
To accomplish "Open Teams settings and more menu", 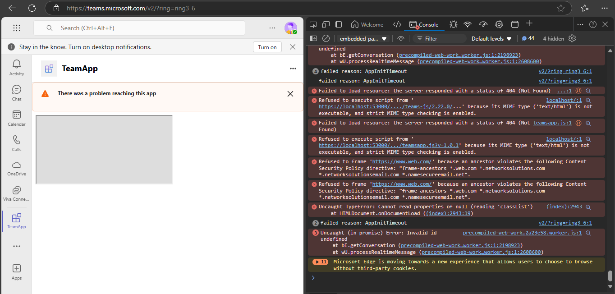I will click(272, 28).
